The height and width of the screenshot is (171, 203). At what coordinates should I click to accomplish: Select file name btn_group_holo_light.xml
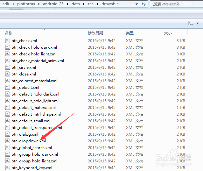[x=34, y=161]
